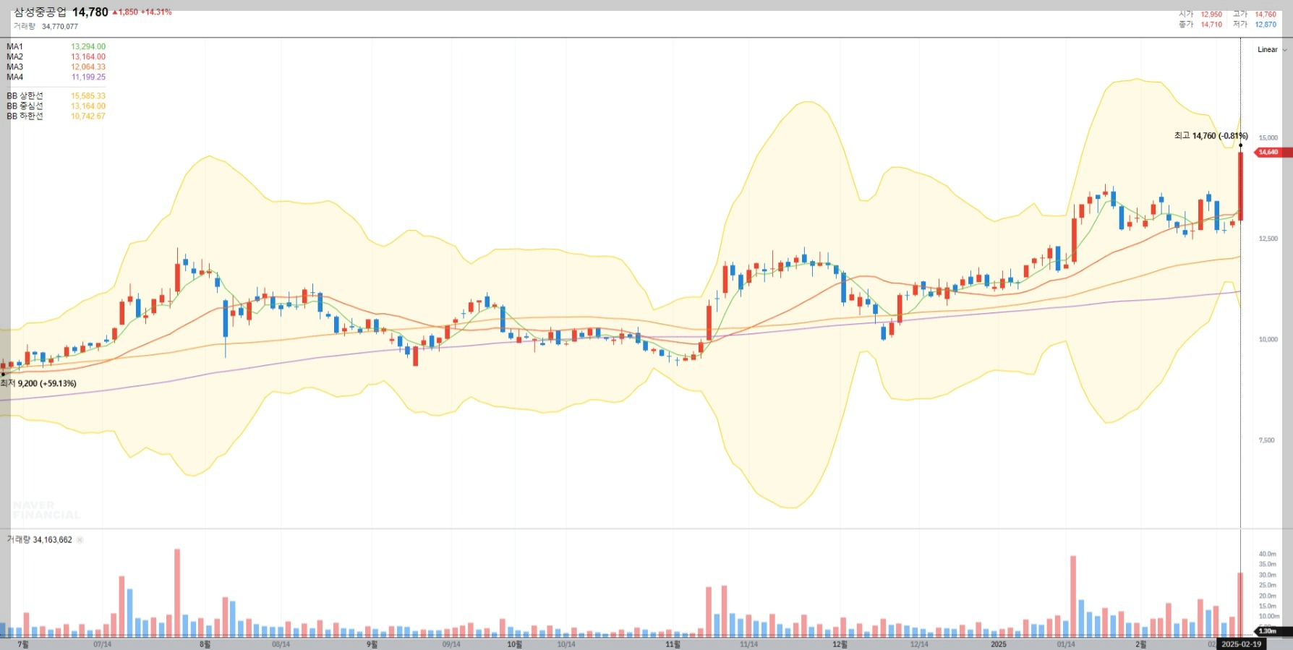Select the MA3 legend value 12,064.33
This screenshot has width=1293, height=650.
point(88,67)
